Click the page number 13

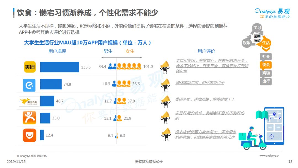pos(290,162)
